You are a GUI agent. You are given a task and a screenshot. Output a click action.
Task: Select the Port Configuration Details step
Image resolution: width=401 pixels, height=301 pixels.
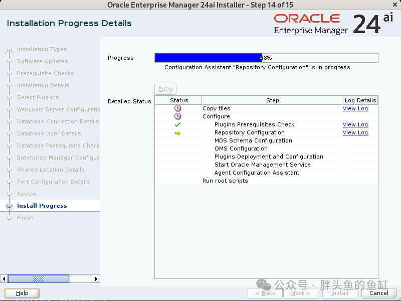point(54,182)
